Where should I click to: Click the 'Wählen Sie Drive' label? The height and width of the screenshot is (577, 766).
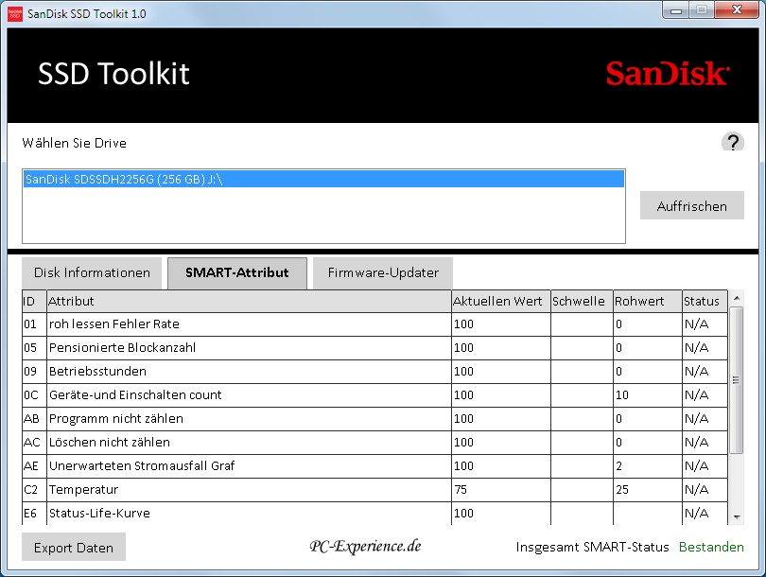(x=75, y=143)
